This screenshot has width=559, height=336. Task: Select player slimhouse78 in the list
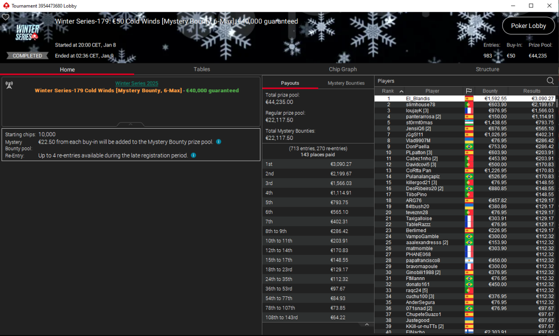[420, 105]
